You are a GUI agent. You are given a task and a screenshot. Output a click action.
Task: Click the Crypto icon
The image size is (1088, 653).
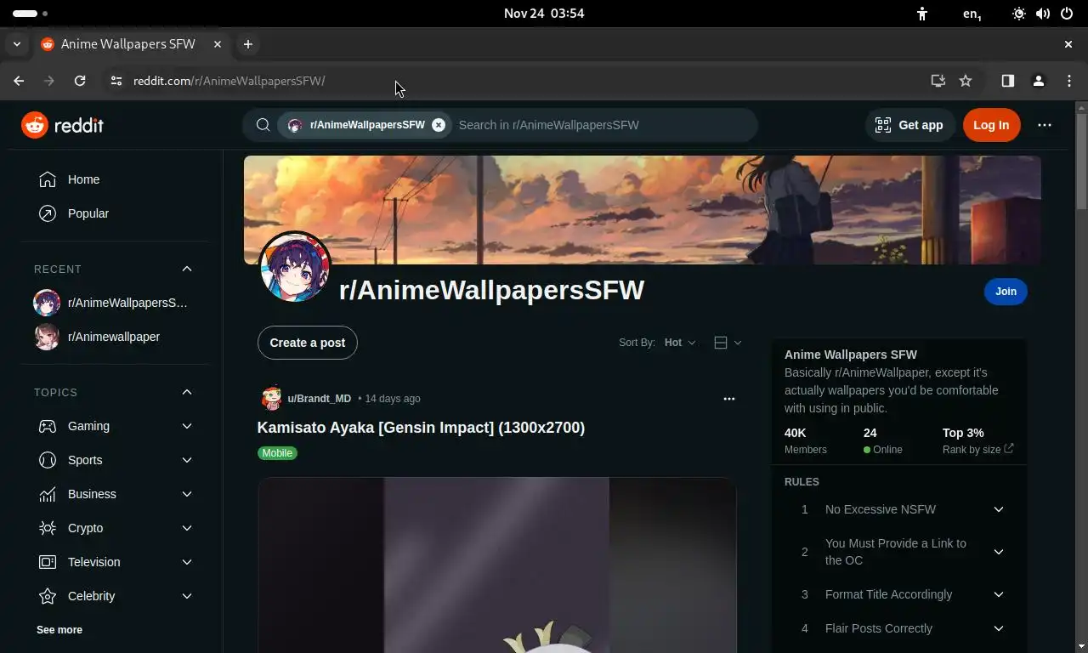pos(48,528)
